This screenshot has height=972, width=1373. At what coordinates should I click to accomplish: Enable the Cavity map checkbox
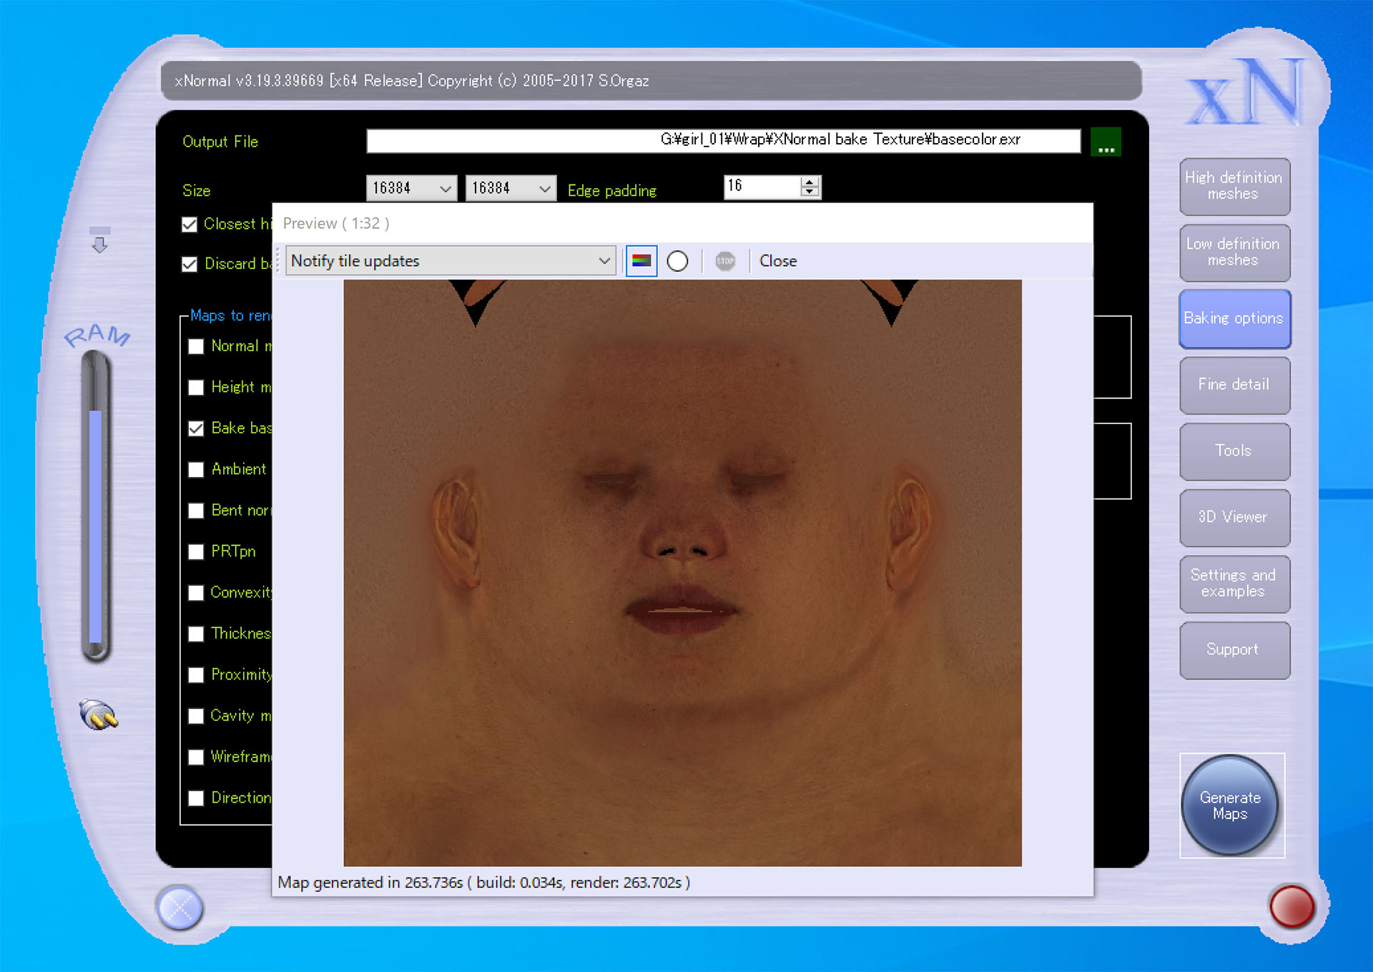(x=196, y=717)
